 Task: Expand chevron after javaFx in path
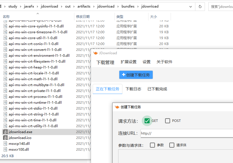37,6
